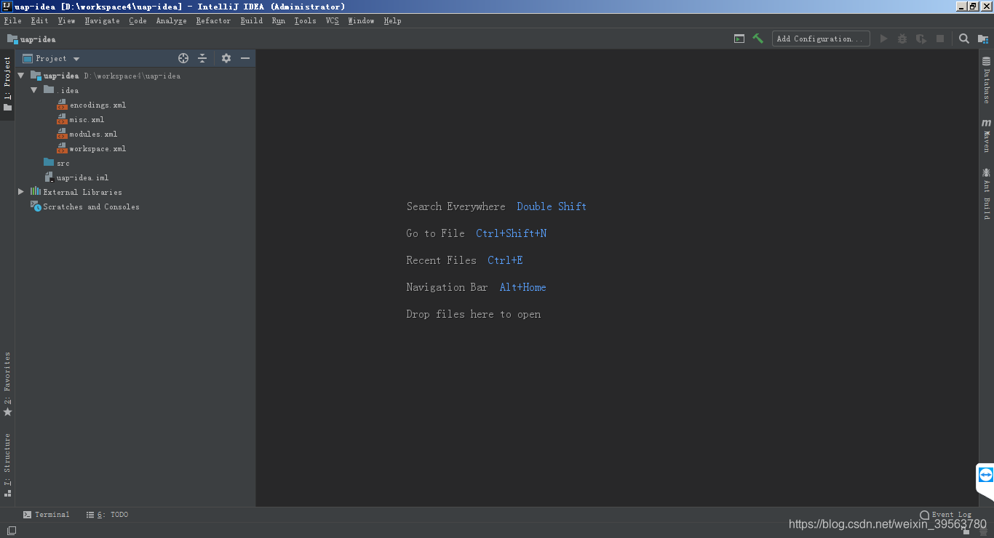
Task: Click the TeamViewer side panel icon
Action: (x=985, y=475)
